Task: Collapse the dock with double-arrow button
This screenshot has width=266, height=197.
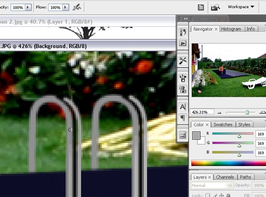Action: [x=186, y=19]
